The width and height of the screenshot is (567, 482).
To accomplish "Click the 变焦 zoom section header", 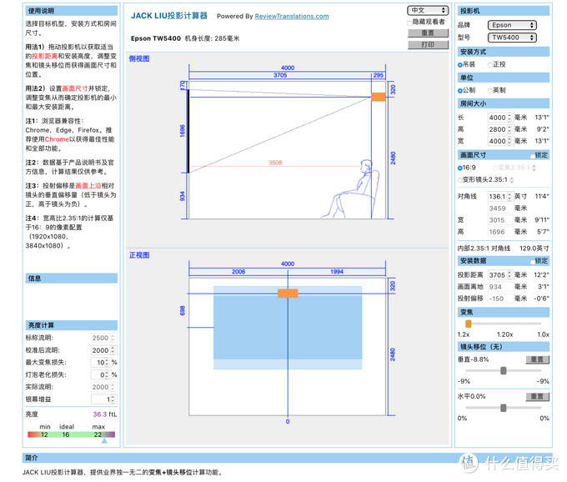I will pyautogui.click(x=504, y=313).
